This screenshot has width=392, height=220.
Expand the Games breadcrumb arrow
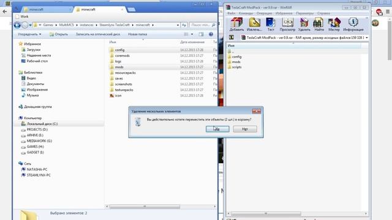pos(56,25)
